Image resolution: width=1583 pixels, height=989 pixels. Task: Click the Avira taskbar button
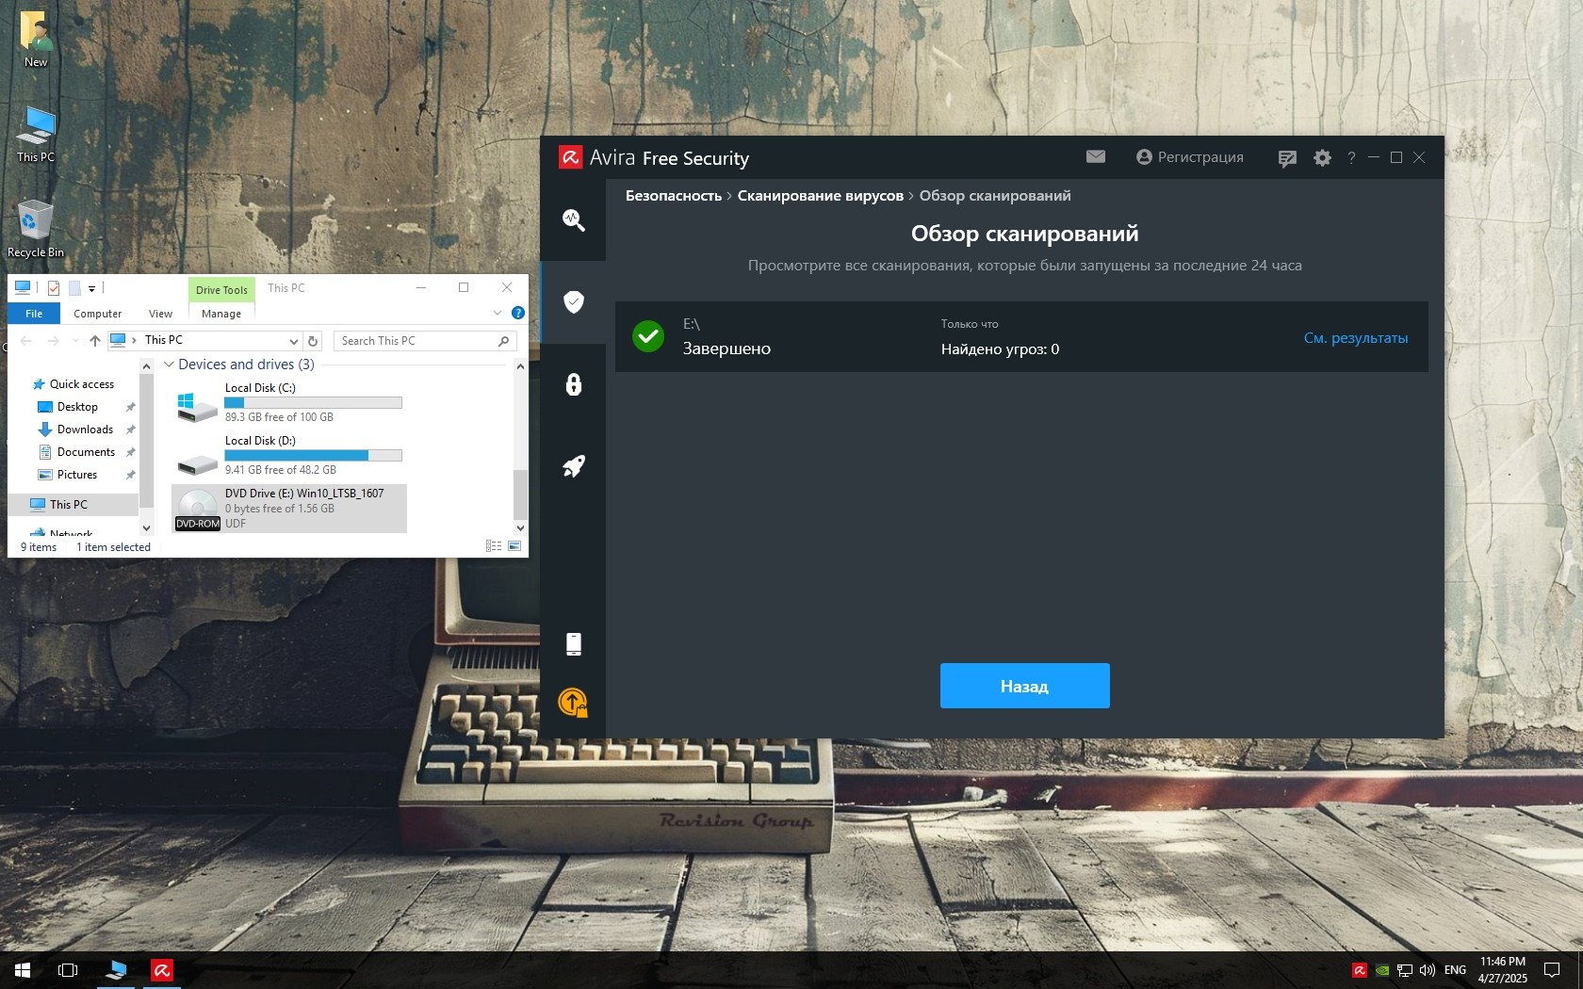[161, 970]
